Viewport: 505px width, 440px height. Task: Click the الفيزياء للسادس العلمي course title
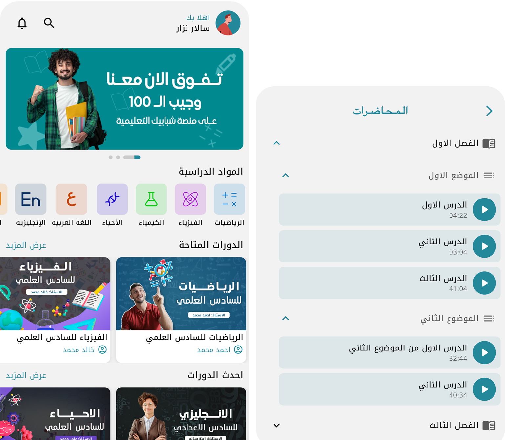pos(62,337)
